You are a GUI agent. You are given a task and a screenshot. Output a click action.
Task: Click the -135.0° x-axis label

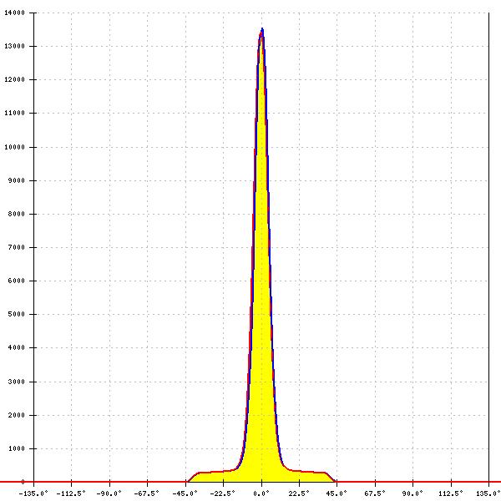click(x=33, y=493)
